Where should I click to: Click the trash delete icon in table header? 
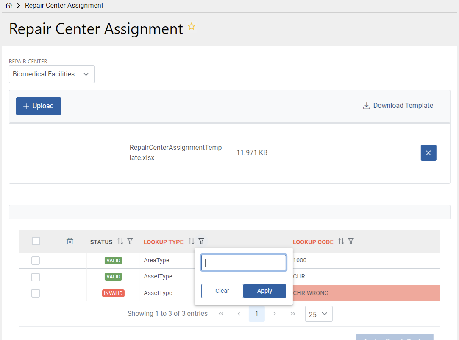(70, 241)
